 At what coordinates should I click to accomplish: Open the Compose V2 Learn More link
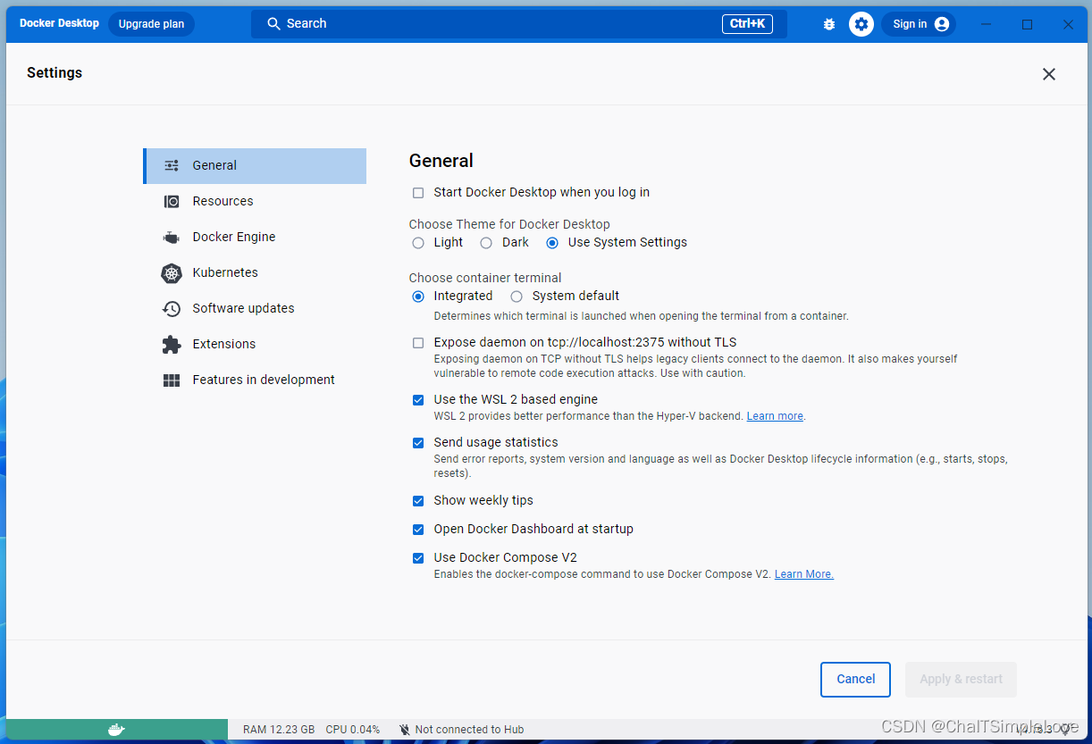[804, 574]
